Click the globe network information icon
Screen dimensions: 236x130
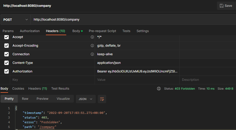pos(159,89)
